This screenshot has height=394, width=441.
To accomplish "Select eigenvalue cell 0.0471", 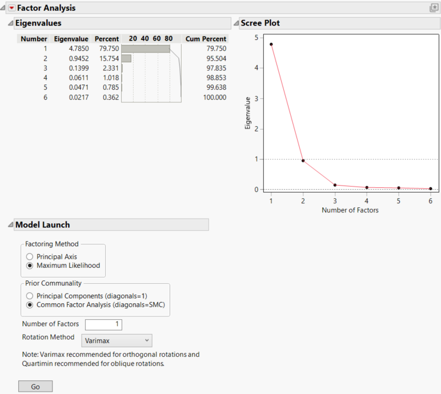I will point(79,87).
